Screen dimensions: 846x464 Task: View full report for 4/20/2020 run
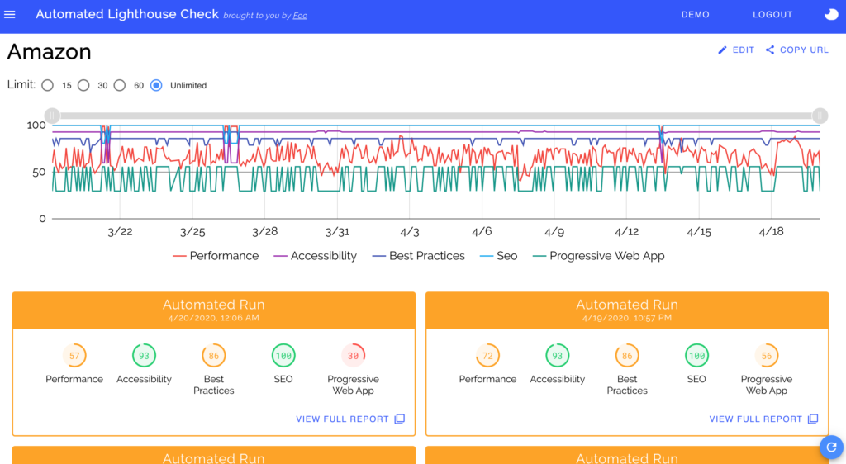350,419
